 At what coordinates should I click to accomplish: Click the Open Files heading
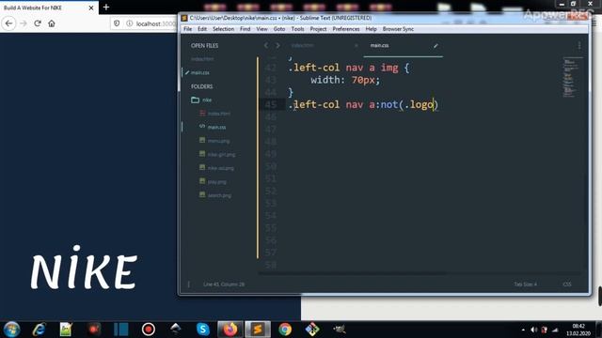[x=204, y=46]
